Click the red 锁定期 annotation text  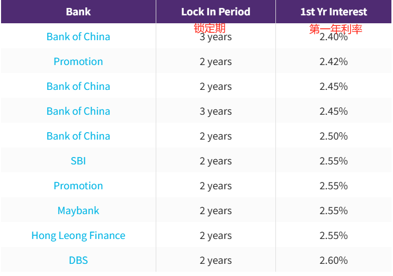coord(210,28)
